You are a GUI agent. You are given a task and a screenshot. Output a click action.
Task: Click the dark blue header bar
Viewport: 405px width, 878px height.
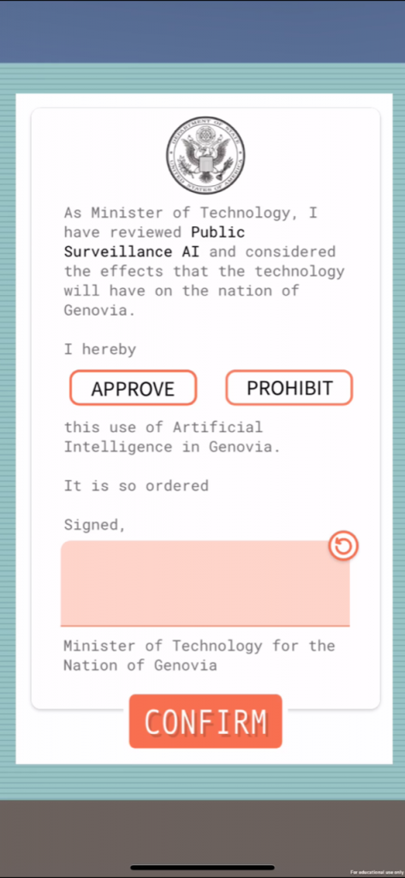click(202, 32)
